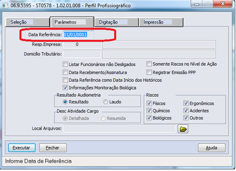Enable Listar Funcionários não Desligados
Image resolution: width=236 pixels, height=171 pixels.
[x=65, y=64]
